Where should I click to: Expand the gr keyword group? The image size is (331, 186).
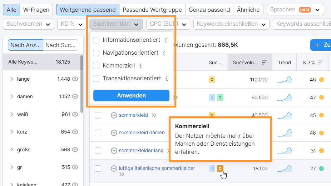click(11, 167)
